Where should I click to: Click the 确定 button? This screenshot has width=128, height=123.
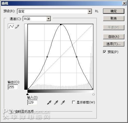[114, 11]
